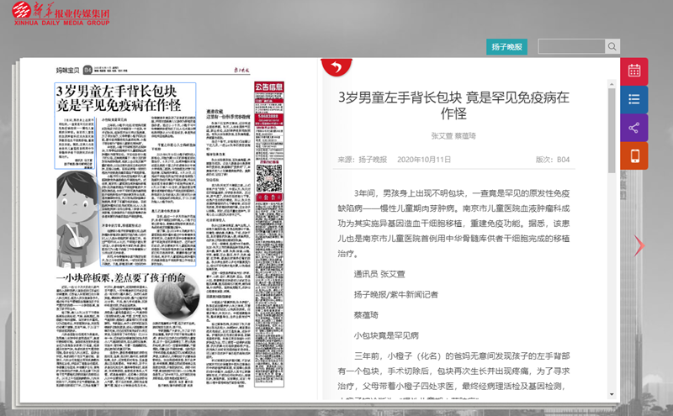The image size is (673, 416).
Task: Click the line 扬子晚报/紫牛新闻记者
Action: pos(395,295)
